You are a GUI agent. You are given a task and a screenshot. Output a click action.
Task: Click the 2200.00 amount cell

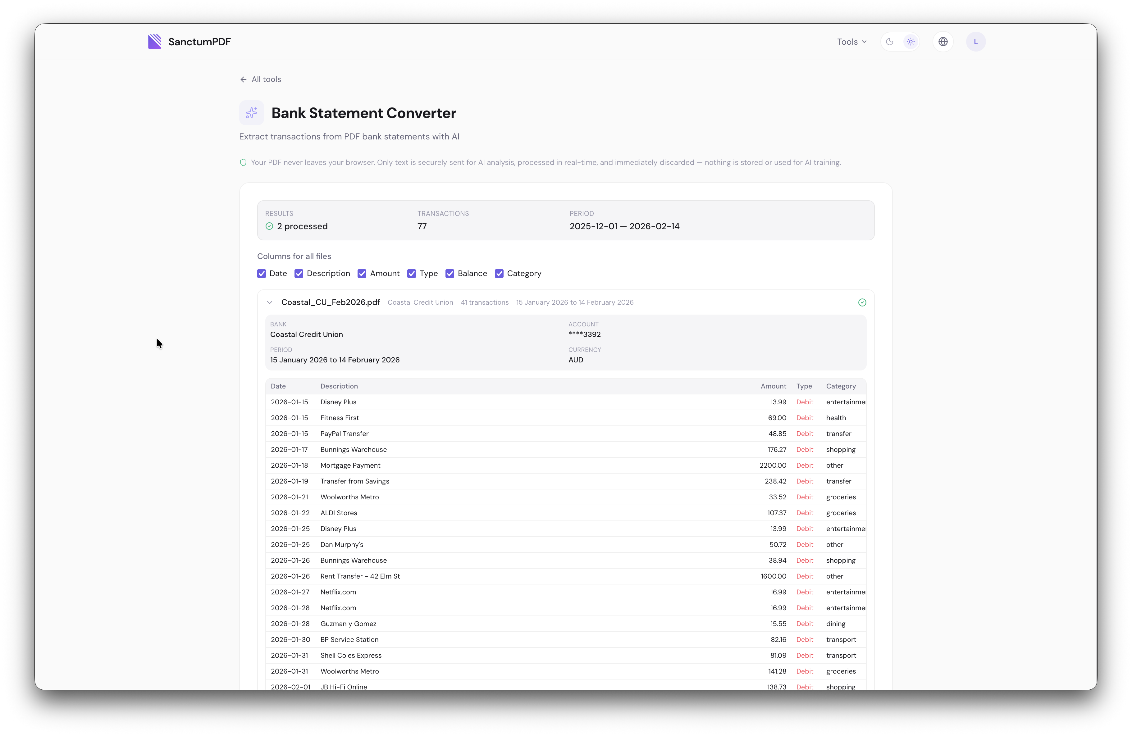point(772,466)
